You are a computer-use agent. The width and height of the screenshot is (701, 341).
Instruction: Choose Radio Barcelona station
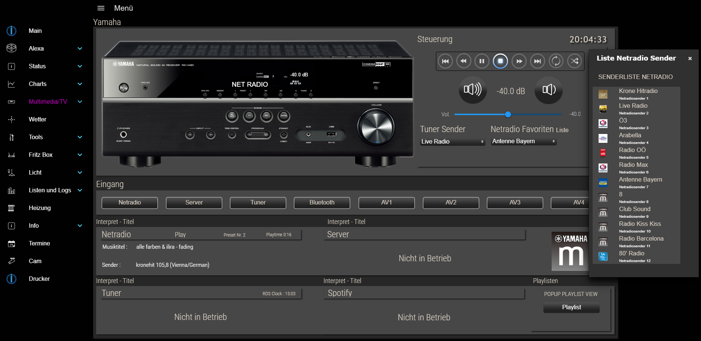636,242
